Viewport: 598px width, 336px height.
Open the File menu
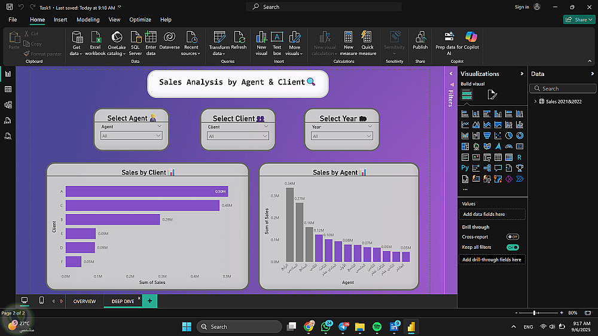click(x=13, y=20)
